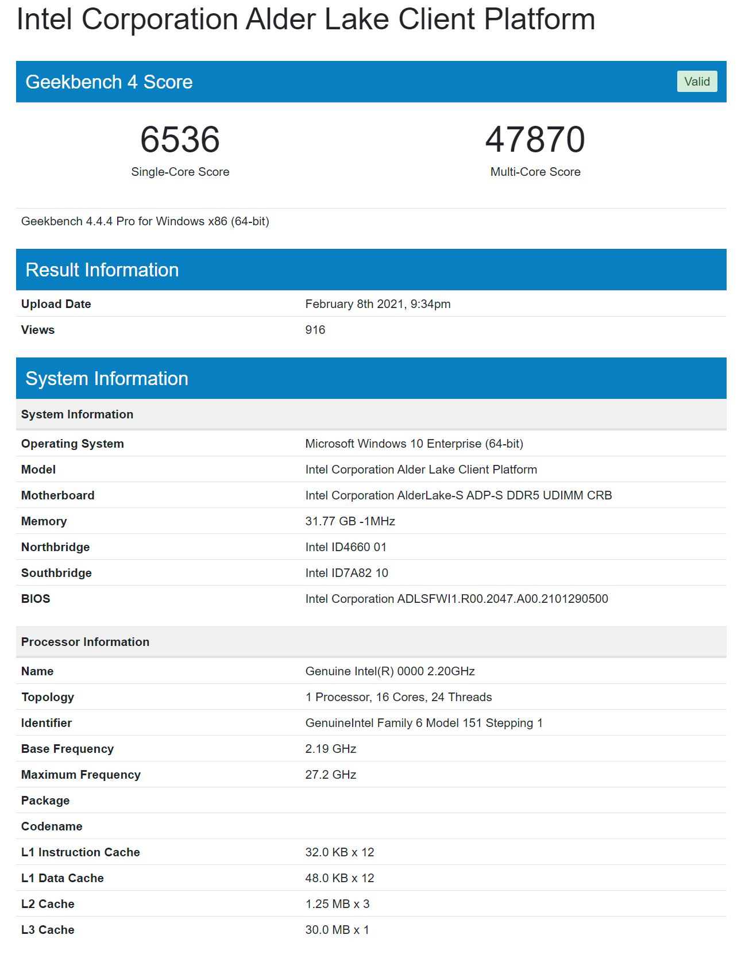
Task: Select base frequency value 2.19 GHz
Action: 331,749
